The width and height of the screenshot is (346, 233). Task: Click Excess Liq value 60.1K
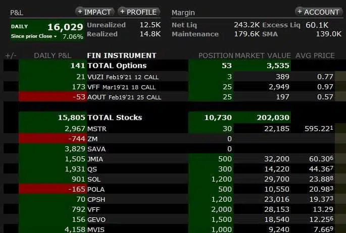(317, 25)
